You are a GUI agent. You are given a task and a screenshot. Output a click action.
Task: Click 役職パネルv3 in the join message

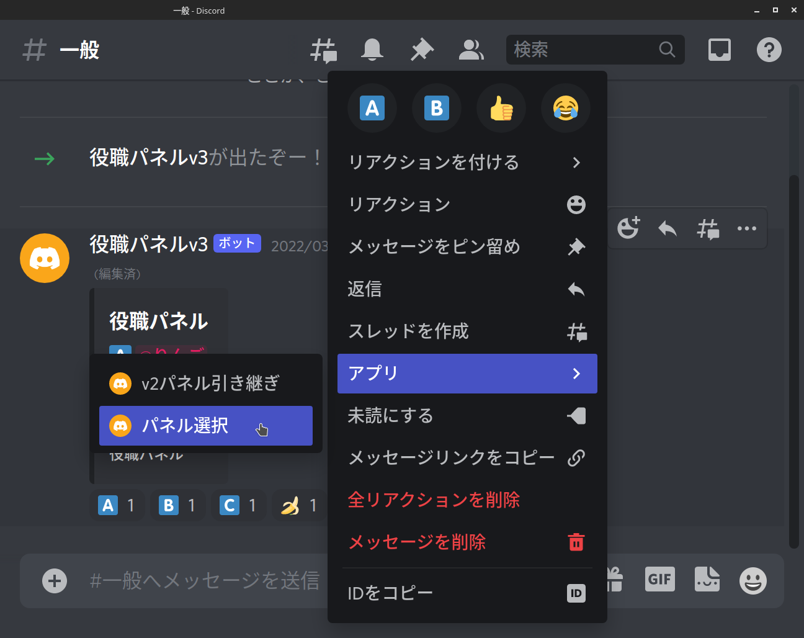[x=149, y=158]
